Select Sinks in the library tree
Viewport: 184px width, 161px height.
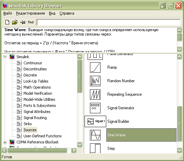click(27, 124)
